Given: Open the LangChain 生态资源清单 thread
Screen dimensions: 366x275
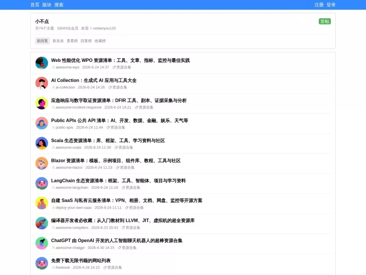Looking at the screenshot, I should pyautogui.click(x=118, y=181).
